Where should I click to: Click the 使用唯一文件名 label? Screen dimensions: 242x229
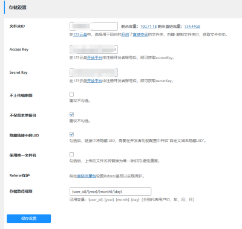point(23,155)
